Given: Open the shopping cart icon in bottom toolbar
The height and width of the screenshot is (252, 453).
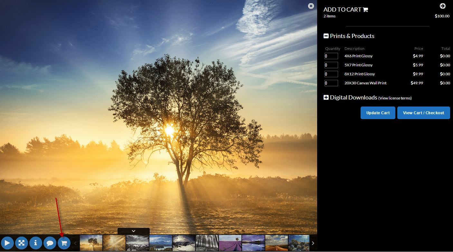Looking at the screenshot, I should point(64,243).
